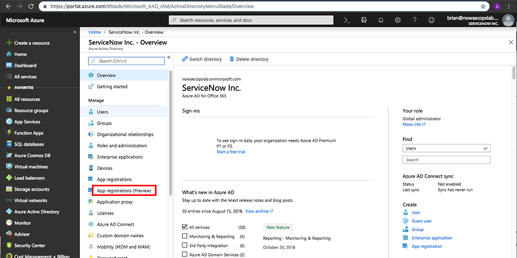Click the Virtual machines monitor icon
Screen dimensions: 517x258
(9, 167)
